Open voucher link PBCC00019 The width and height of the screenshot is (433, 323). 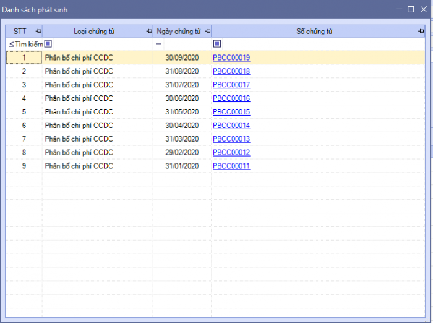pyautogui.click(x=231, y=58)
